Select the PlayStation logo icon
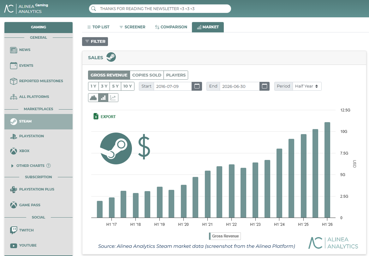The image size is (369, 256). (x=14, y=136)
